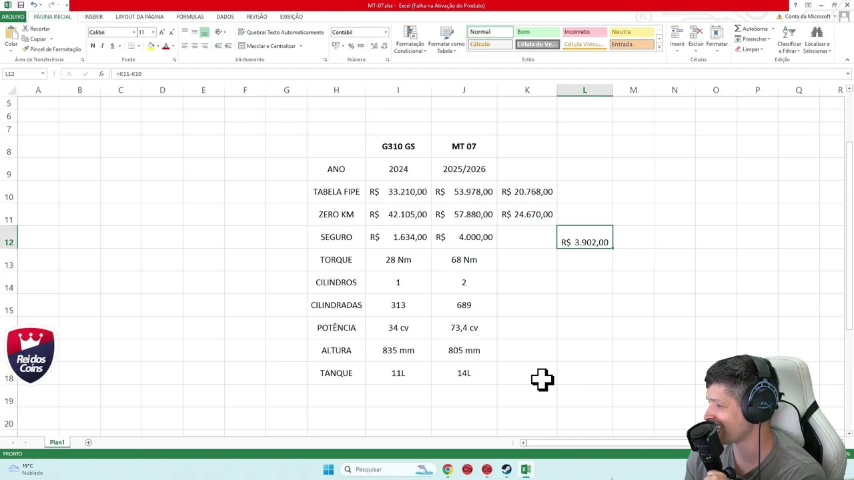Switch to the INSERIR tab
The height and width of the screenshot is (480, 854).
tap(93, 17)
